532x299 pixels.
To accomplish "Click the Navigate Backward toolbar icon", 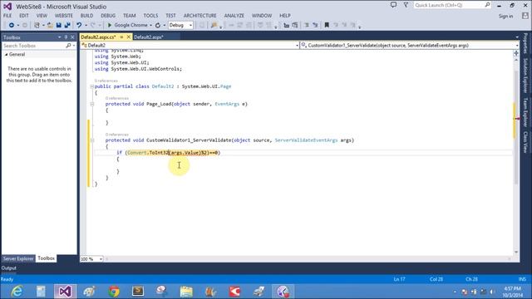I will pos(11,25).
